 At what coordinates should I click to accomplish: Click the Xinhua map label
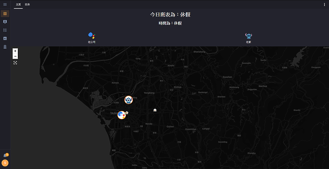pyautogui.click(x=177, y=87)
